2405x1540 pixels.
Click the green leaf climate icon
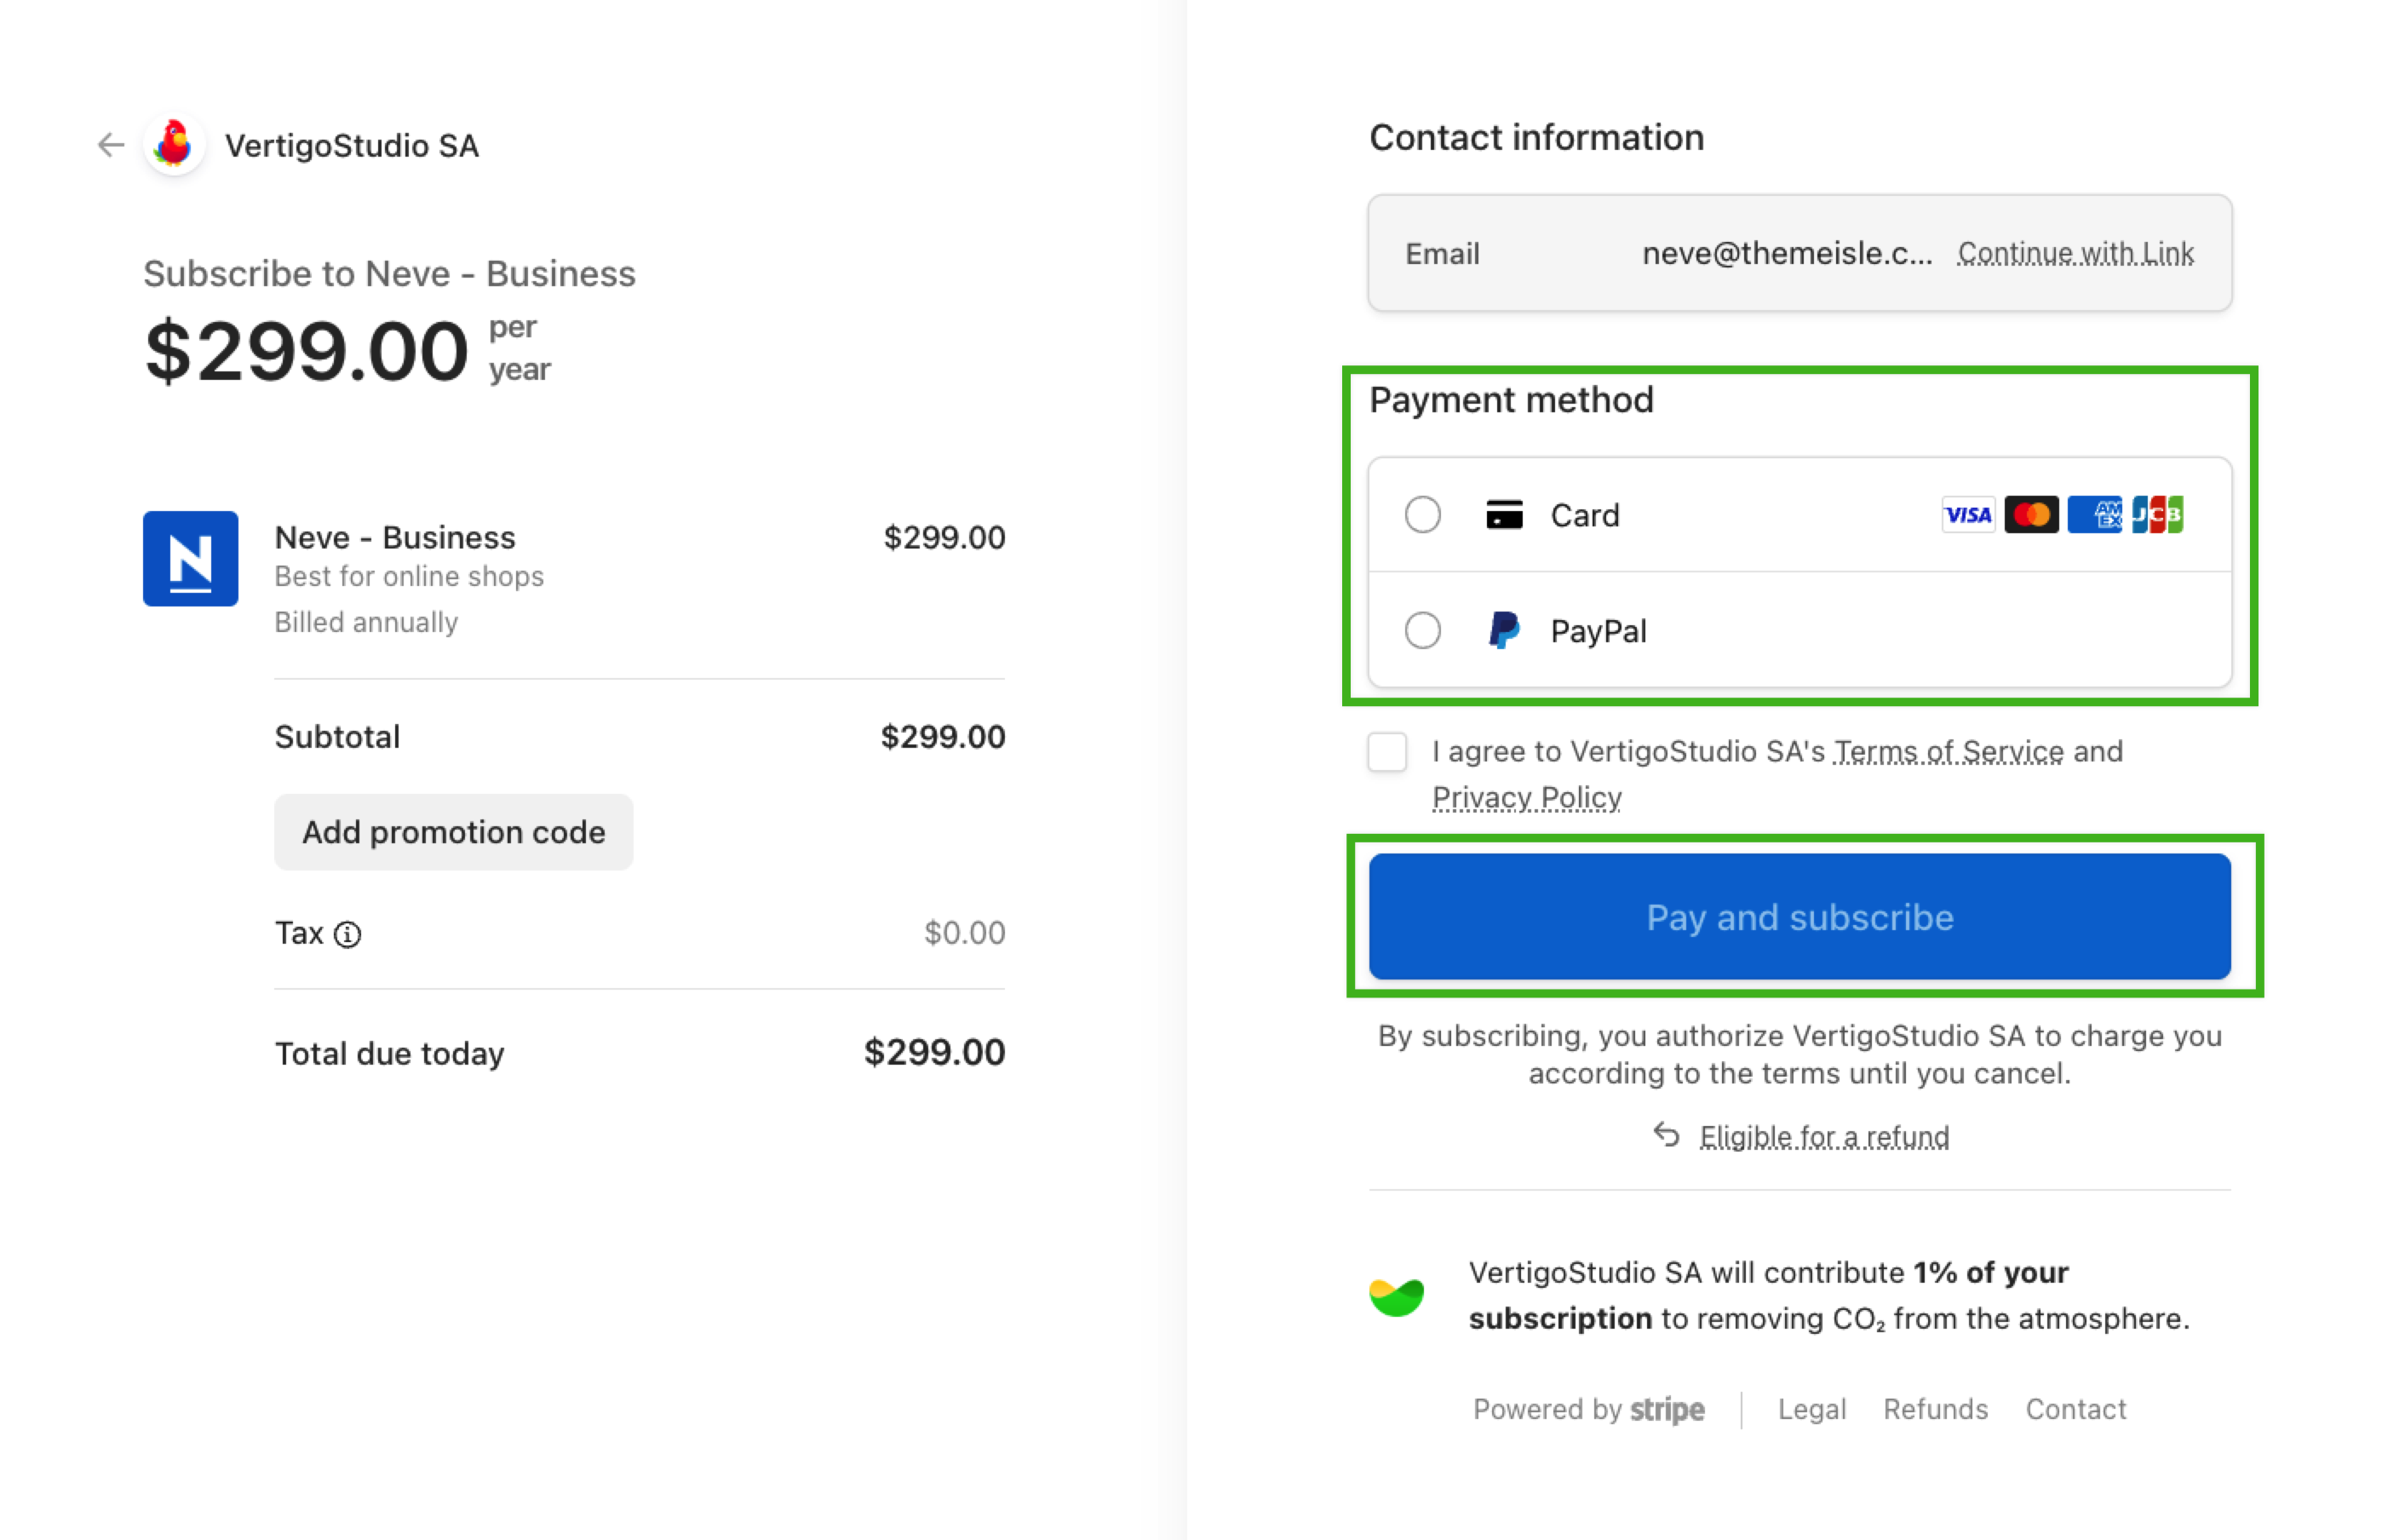click(1397, 1297)
